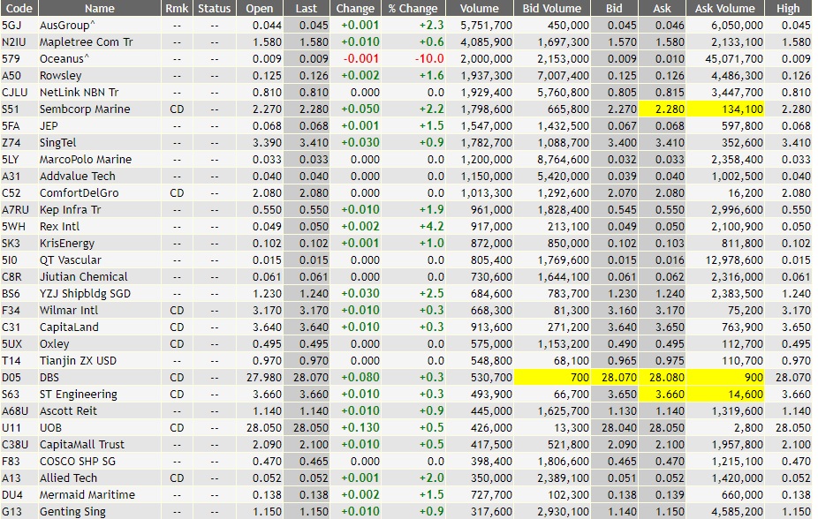The width and height of the screenshot is (818, 519).
Task: Click Oceanus percent change -10.0
Action: pyautogui.click(x=429, y=59)
